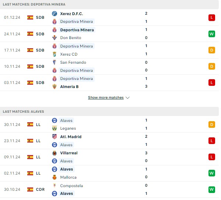
Task: Open the Almeria B team name
Action: pos(69,87)
